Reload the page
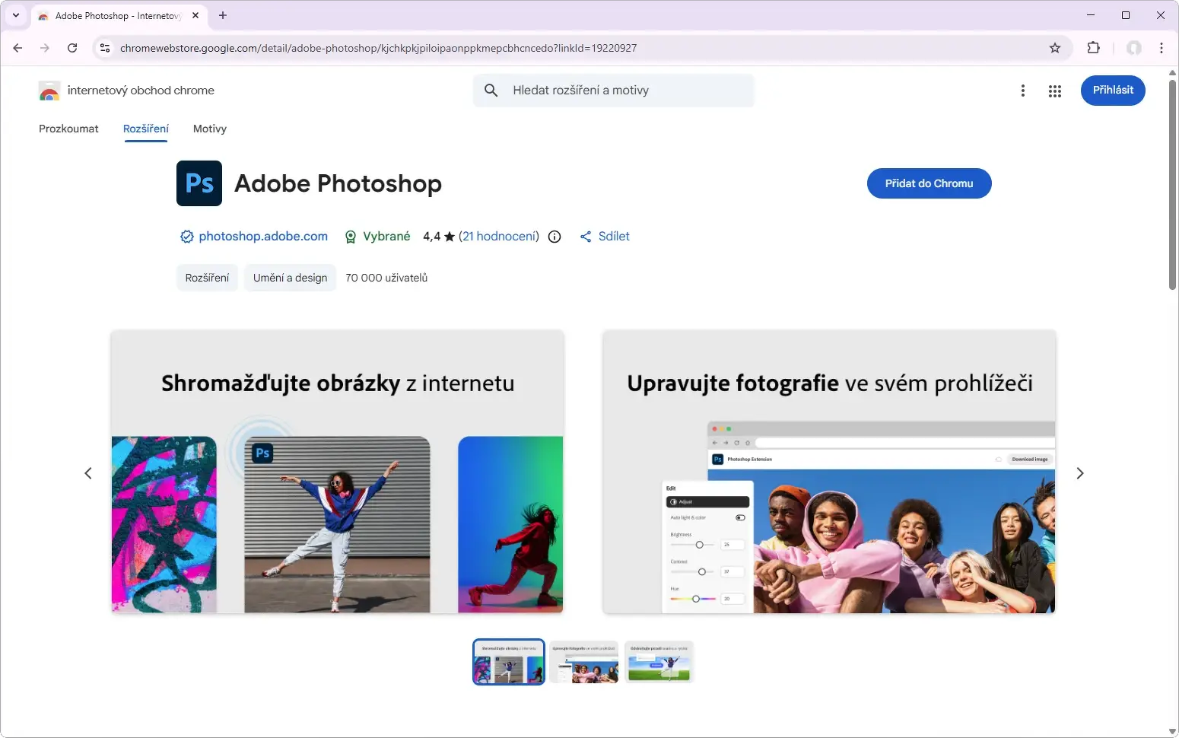 tap(72, 48)
